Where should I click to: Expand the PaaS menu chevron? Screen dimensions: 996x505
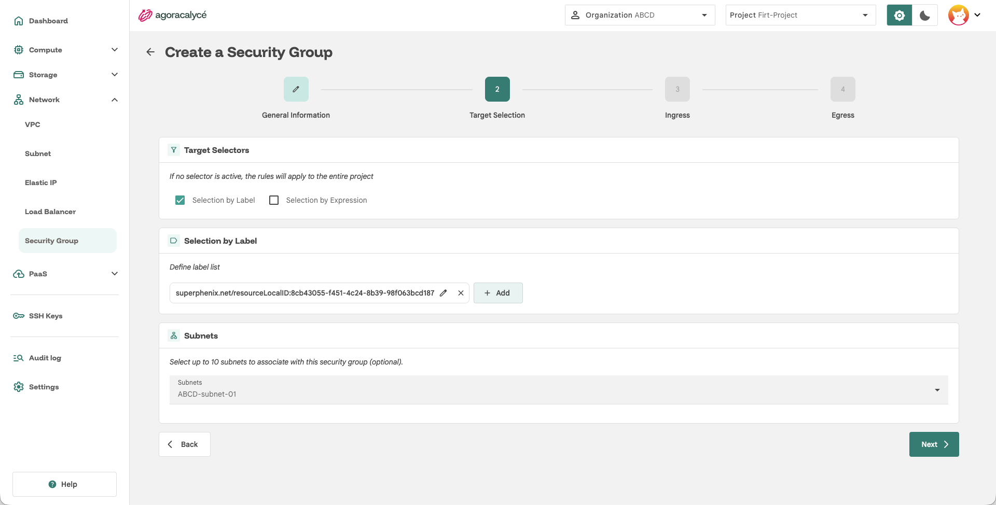coord(115,274)
